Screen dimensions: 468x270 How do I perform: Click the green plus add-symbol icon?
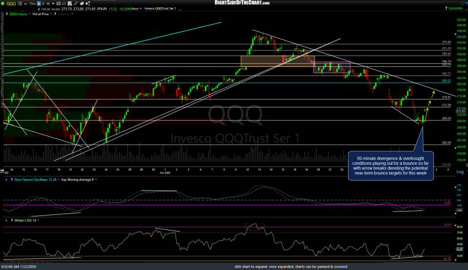coord(3,3)
